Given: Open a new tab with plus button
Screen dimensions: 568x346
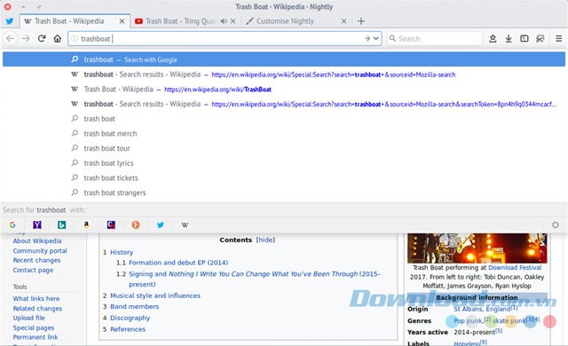Looking at the screenshot, I should 361,21.
